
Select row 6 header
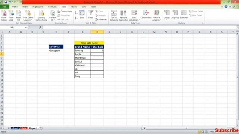[1, 54]
